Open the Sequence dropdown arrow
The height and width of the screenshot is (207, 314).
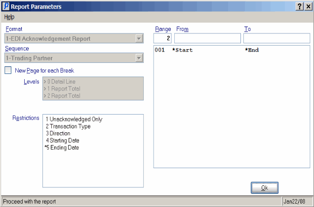click(x=139, y=58)
